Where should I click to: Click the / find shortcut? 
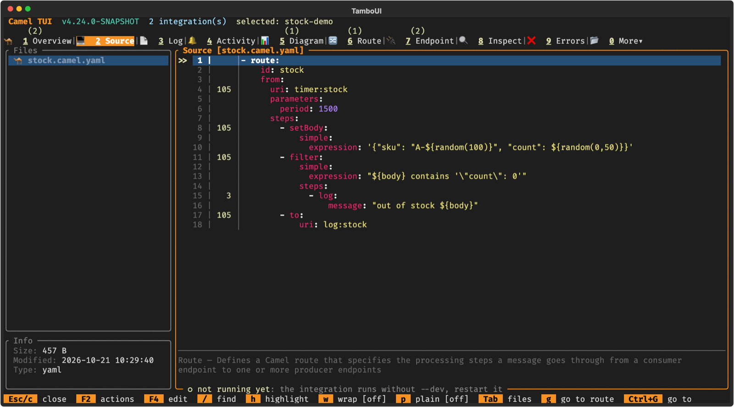217,399
